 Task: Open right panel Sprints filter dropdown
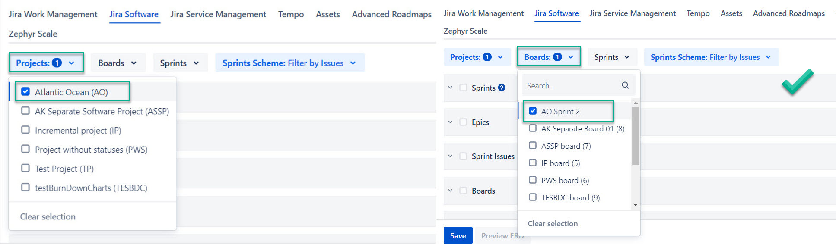coord(612,57)
